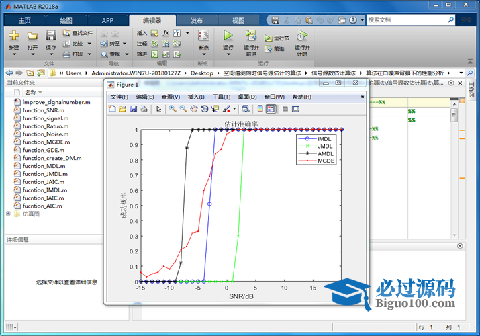Click the print icon in Figure toolbar

[x=143, y=108]
